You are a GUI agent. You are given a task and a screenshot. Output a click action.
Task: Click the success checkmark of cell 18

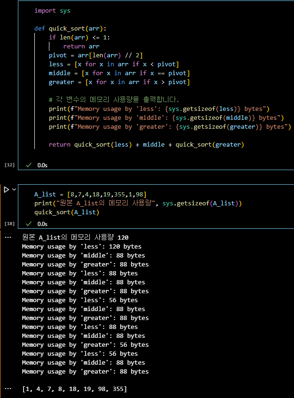point(29,224)
